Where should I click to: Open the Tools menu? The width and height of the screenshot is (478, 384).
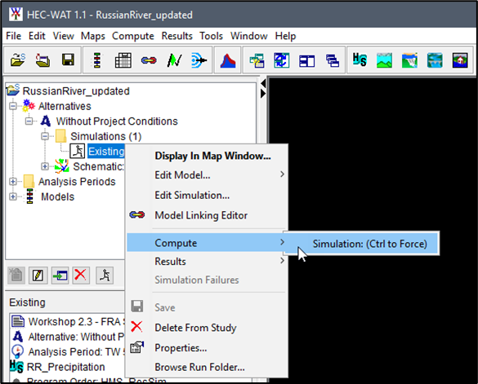(x=212, y=36)
